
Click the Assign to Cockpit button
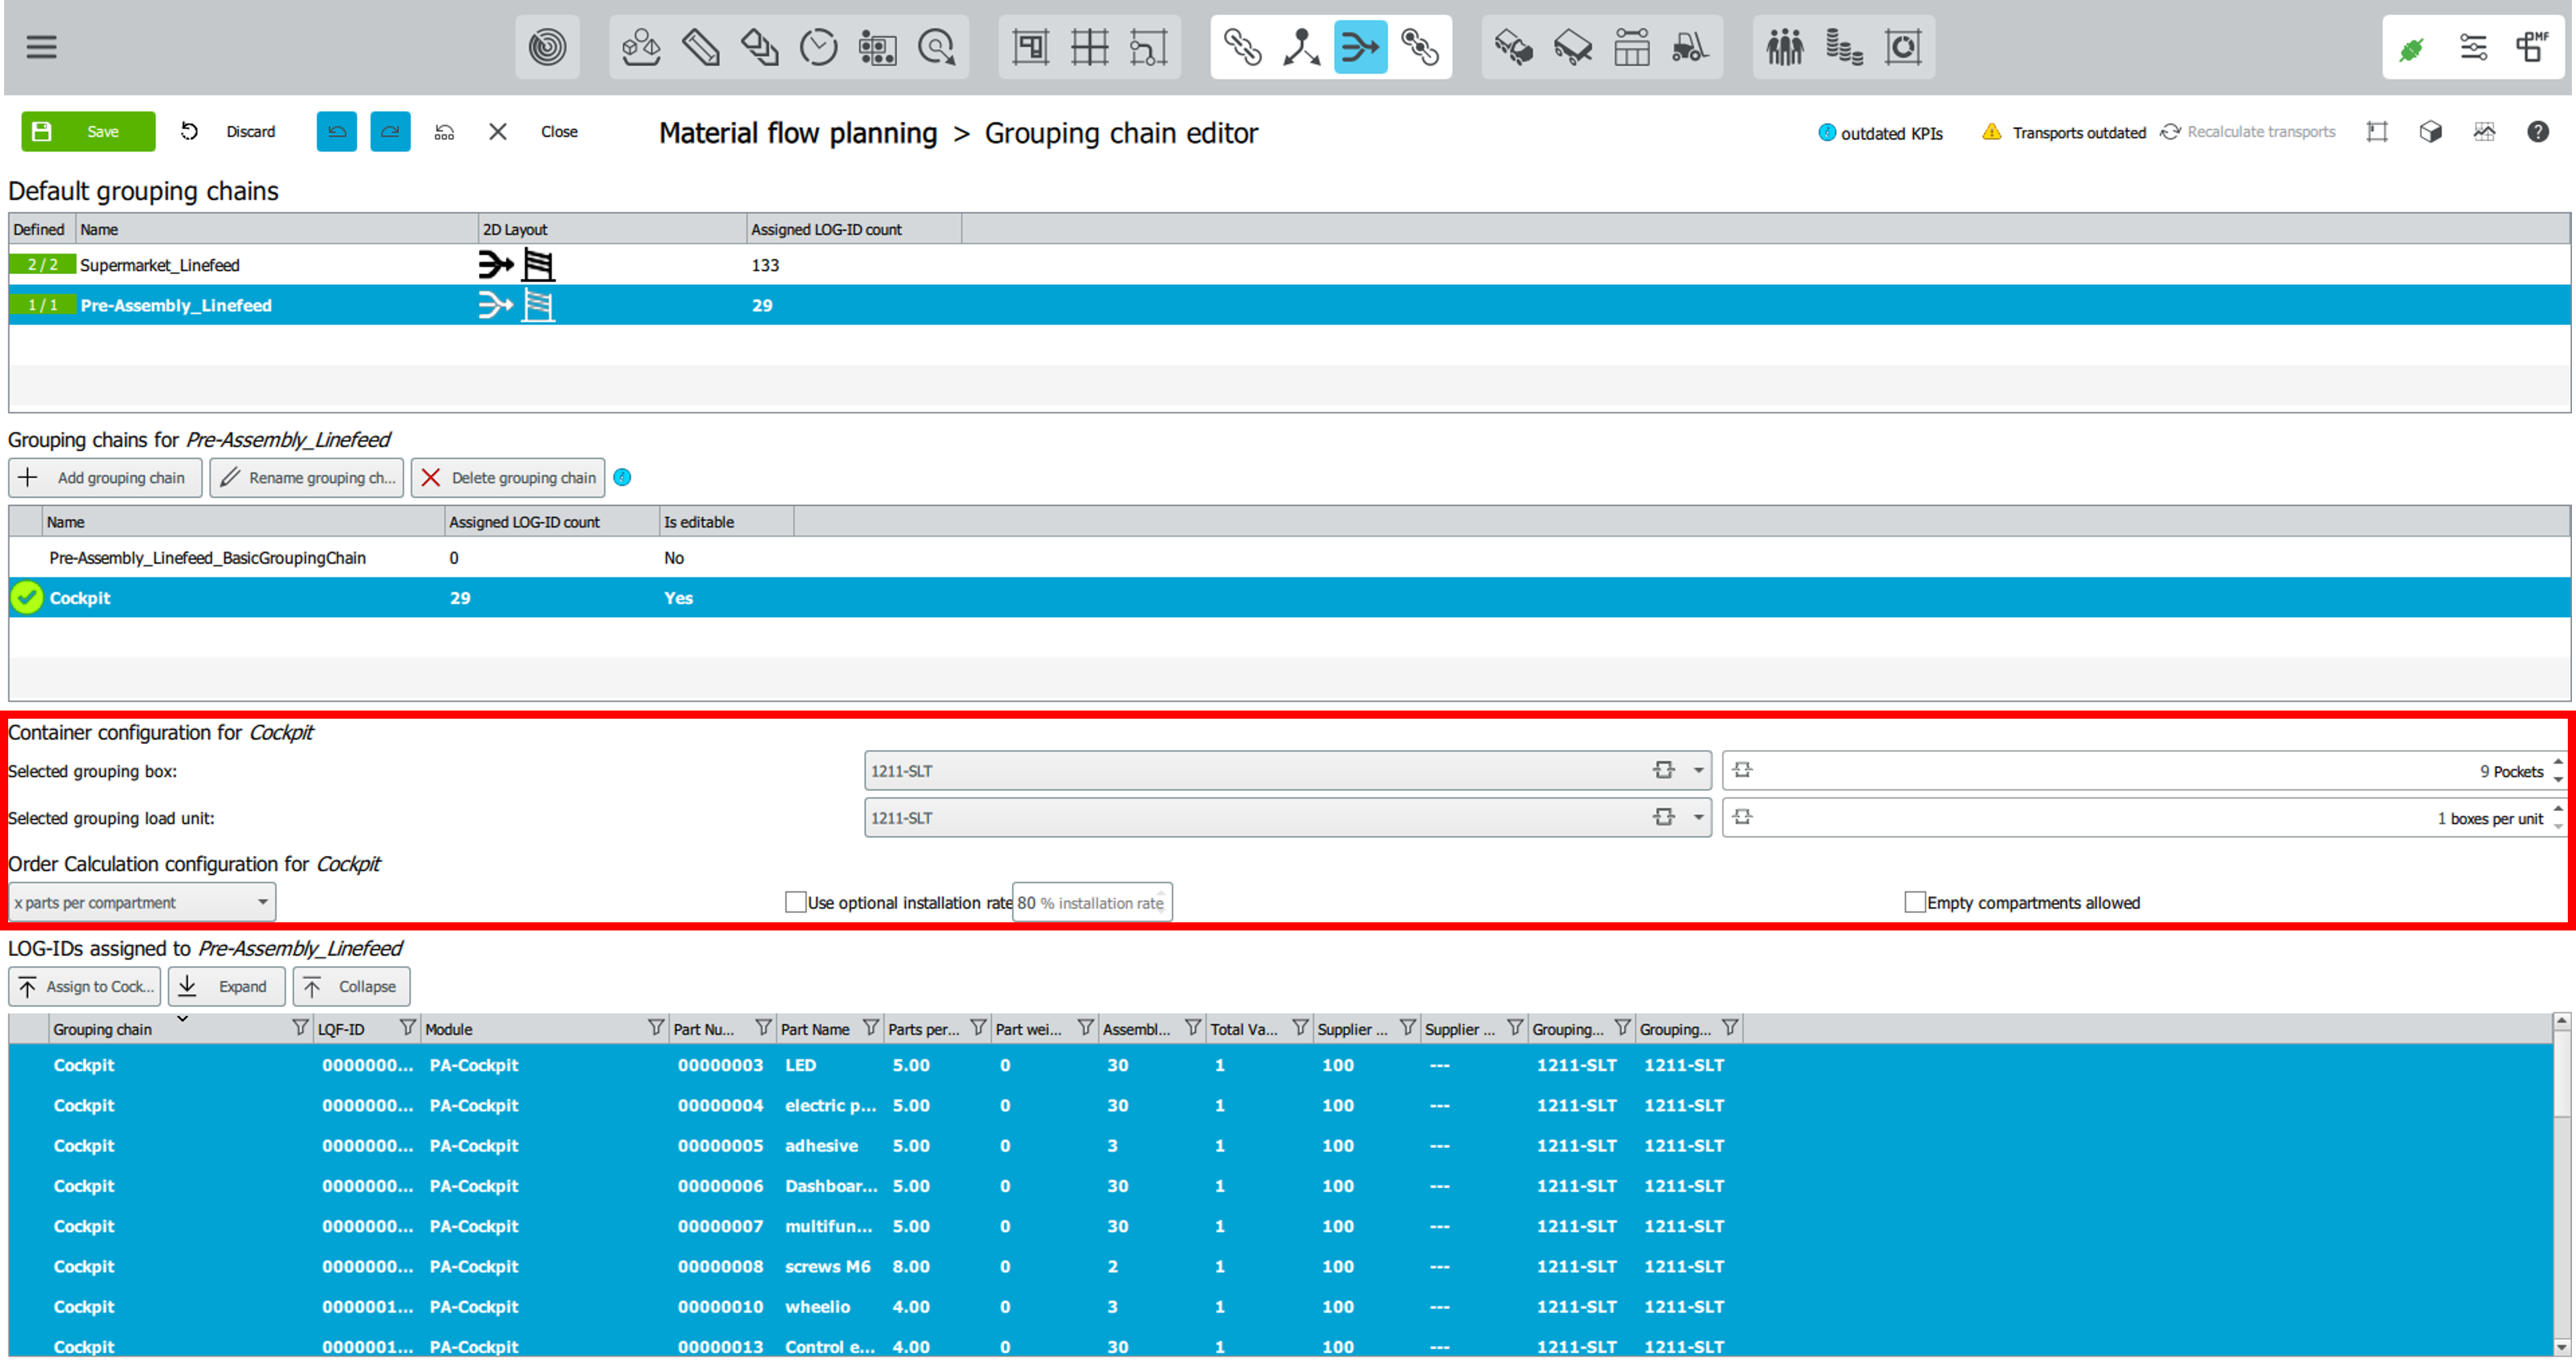pos(85,986)
